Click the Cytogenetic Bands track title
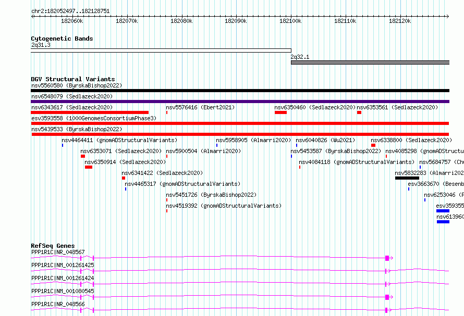The height and width of the screenshot is (316, 464). click(62, 39)
